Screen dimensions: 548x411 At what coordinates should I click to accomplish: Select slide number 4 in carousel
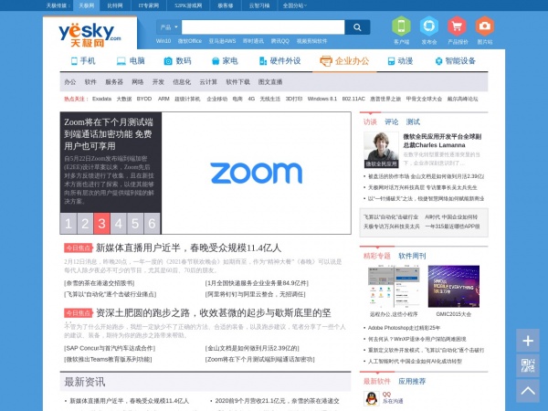[119, 224]
